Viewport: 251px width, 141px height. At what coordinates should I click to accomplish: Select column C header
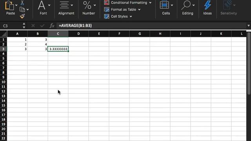click(58, 34)
